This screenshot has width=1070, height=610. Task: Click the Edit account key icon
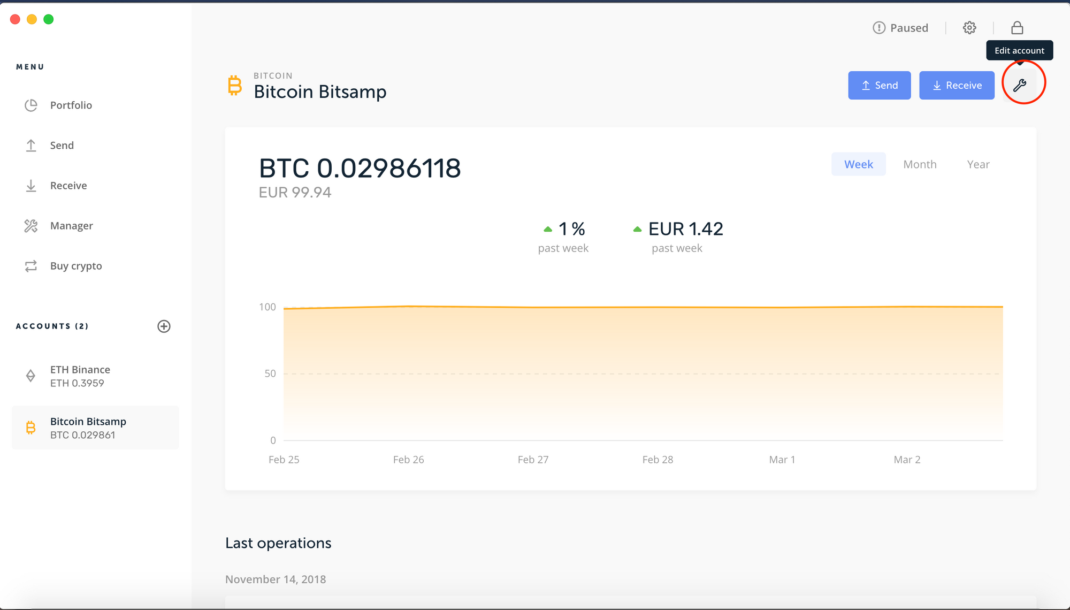(1021, 85)
